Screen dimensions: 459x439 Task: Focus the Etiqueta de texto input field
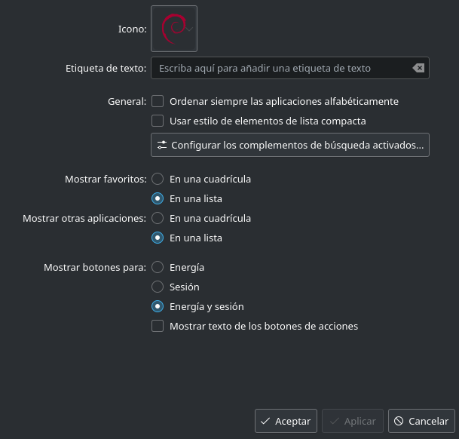[279, 68]
